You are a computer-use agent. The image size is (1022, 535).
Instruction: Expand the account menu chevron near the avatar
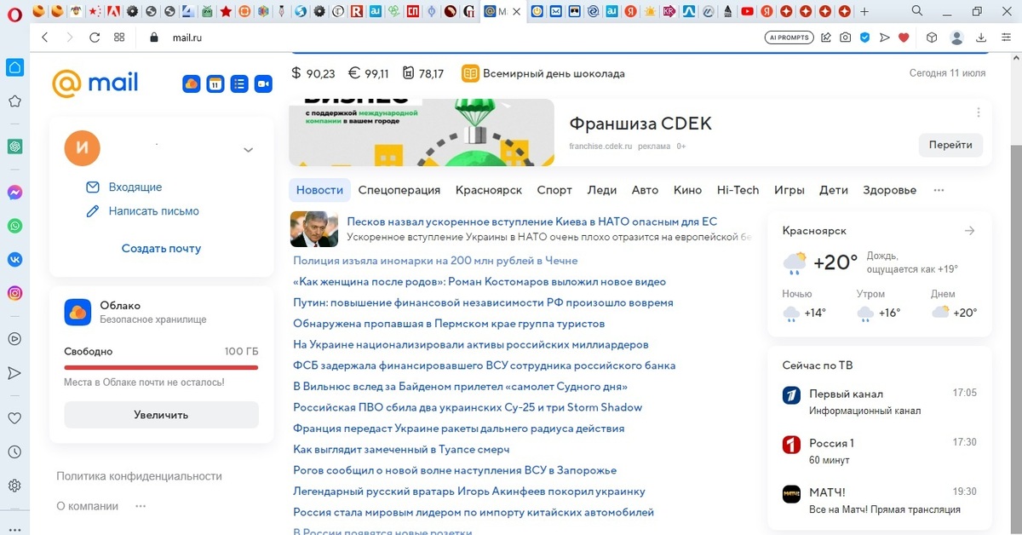(x=248, y=149)
